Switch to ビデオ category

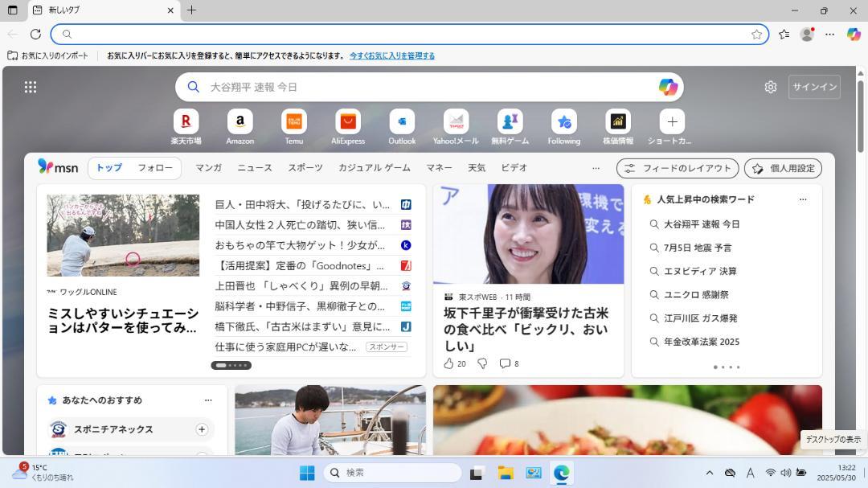(514, 168)
